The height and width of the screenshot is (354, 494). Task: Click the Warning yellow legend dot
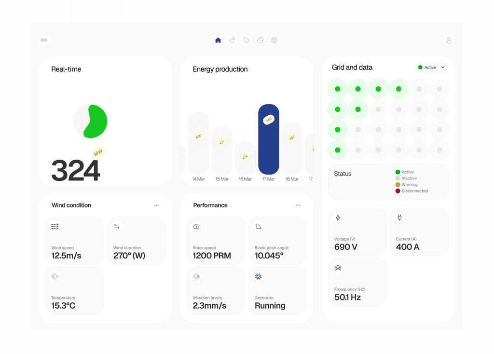tap(398, 185)
